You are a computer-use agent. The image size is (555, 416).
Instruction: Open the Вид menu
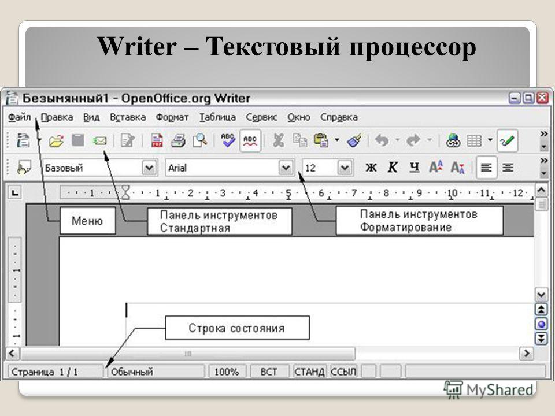91,117
